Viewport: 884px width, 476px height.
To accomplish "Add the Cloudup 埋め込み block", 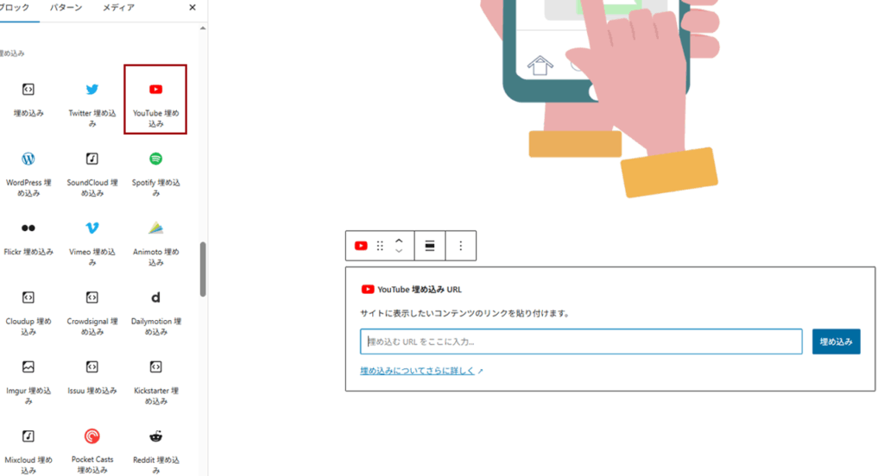I will click(28, 312).
